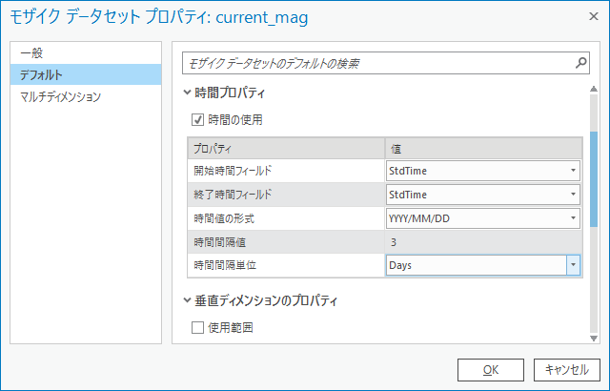Image resolution: width=610 pixels, height=391 pixels.
Task: Click the 時間間隔値 value cell showing 3
Action: tap(482, 242)
